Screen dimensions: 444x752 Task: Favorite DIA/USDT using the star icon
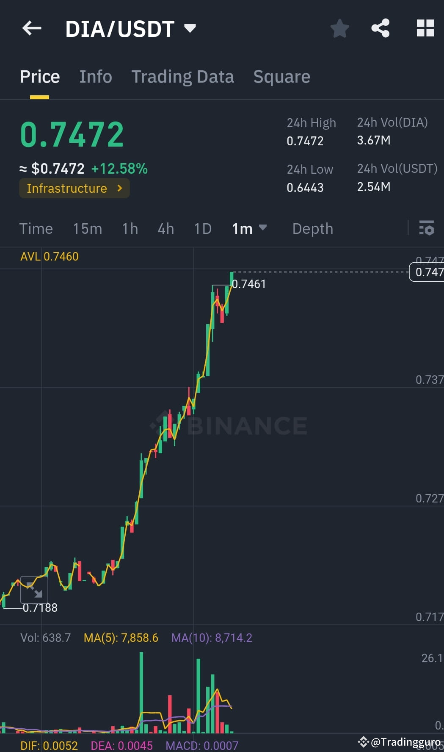(339, 28)
